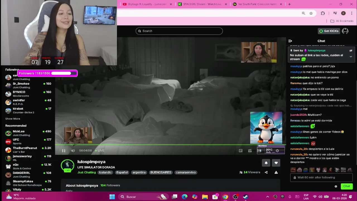Hide the pinned message eye icon

coord(351,51)
